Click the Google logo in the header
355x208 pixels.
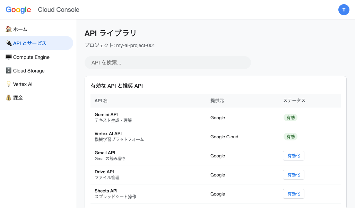(x=18, y=10)
